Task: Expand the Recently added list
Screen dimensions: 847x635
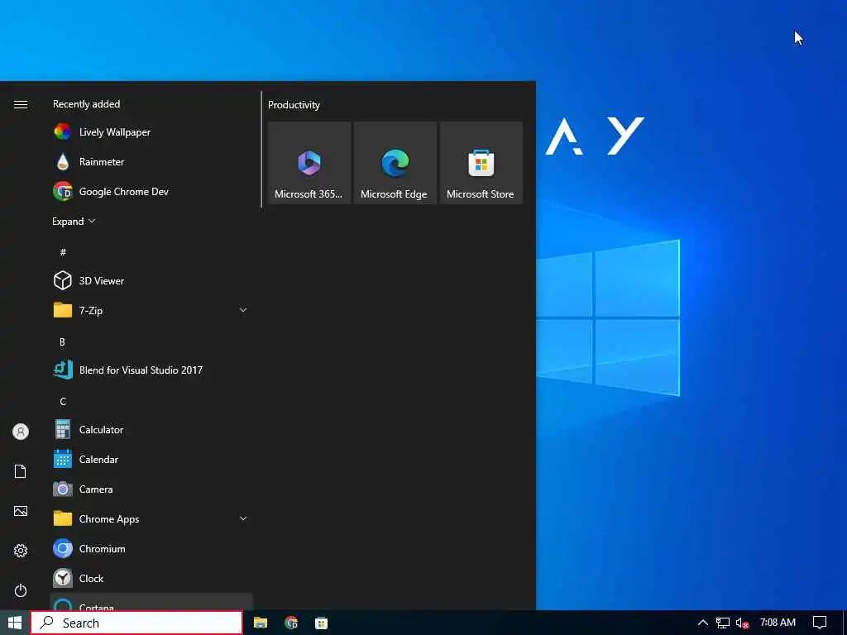Action: tap(74, 222)
